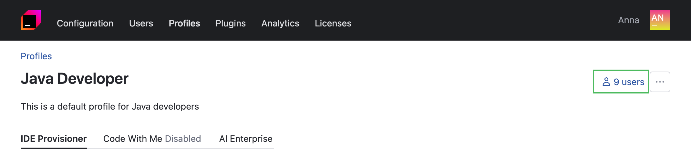Click the Anna username label
The image size is (691, 156).
point(628,20)
